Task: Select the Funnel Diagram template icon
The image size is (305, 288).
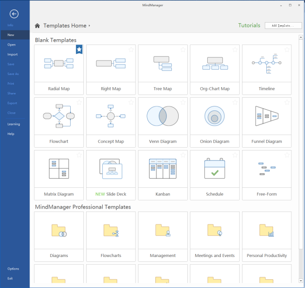Action: 266,116
